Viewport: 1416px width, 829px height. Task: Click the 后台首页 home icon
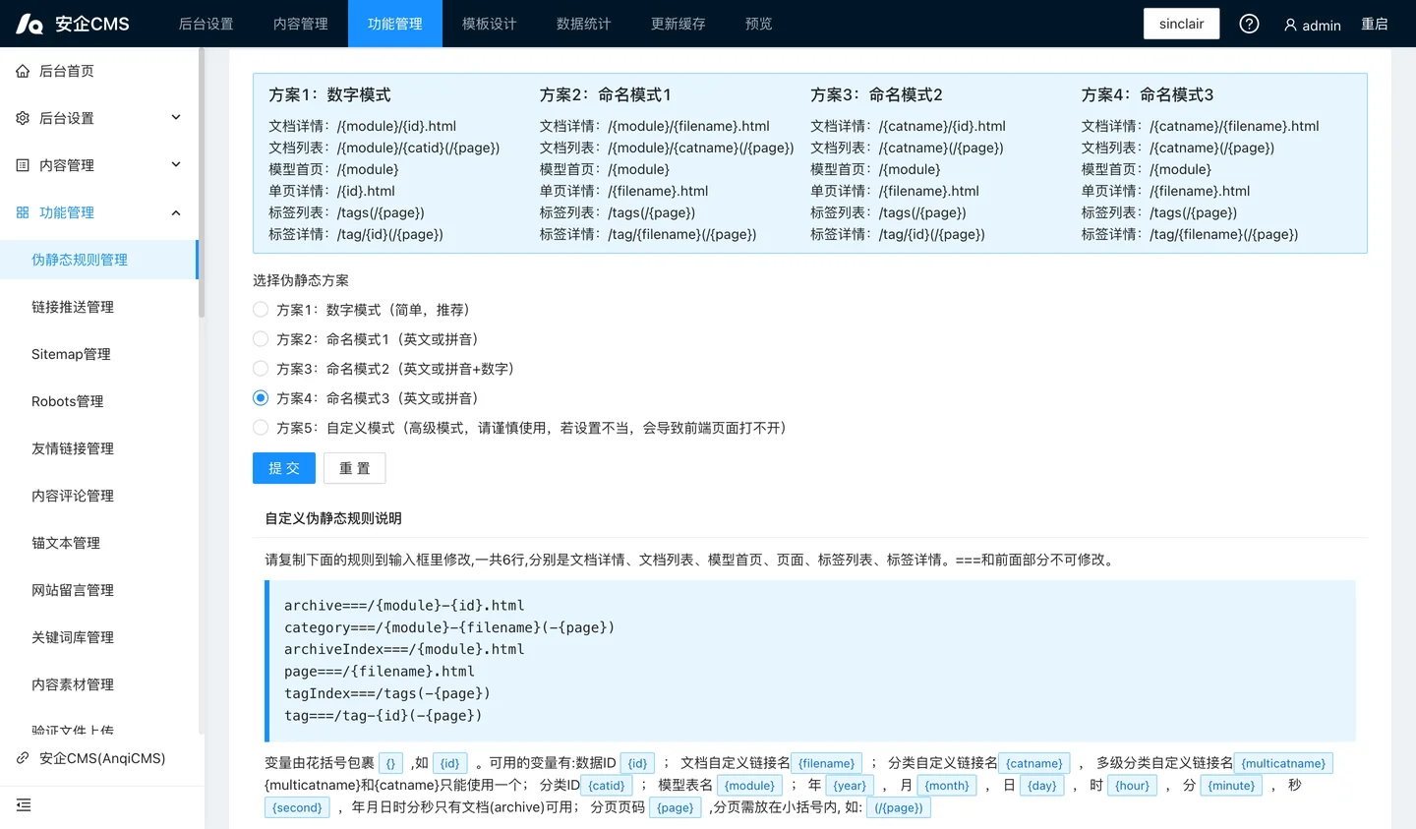pos(23,71)
